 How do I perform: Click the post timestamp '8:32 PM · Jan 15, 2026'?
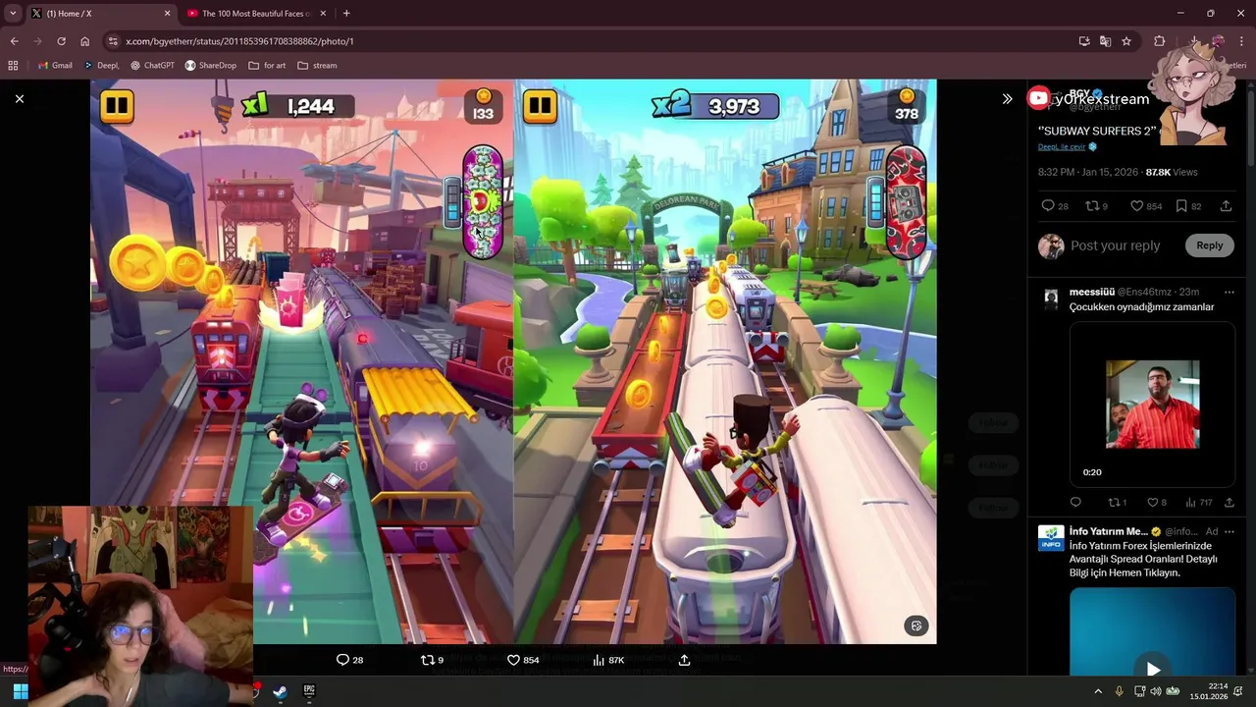pos(1087,172)
